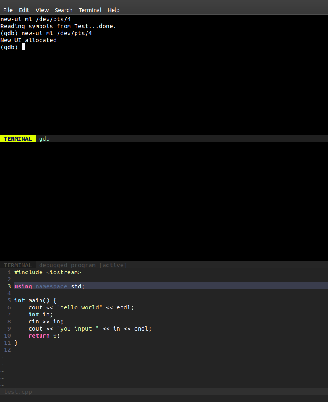Open the View menu
328x402 pixels.
(42, 10)
